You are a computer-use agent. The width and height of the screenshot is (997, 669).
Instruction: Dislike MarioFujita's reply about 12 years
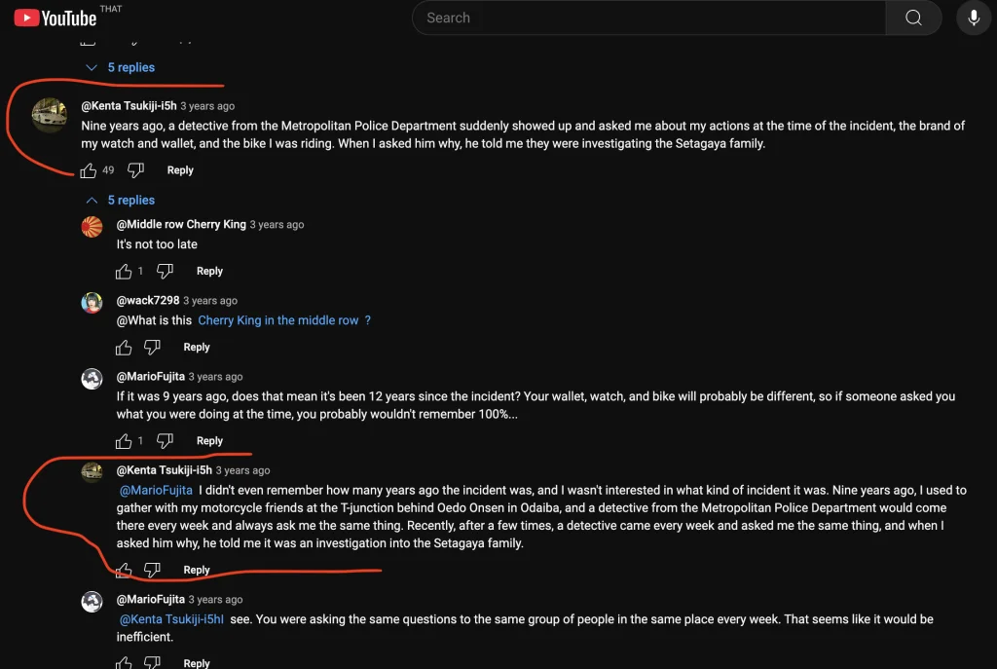(x=166, y=441)
